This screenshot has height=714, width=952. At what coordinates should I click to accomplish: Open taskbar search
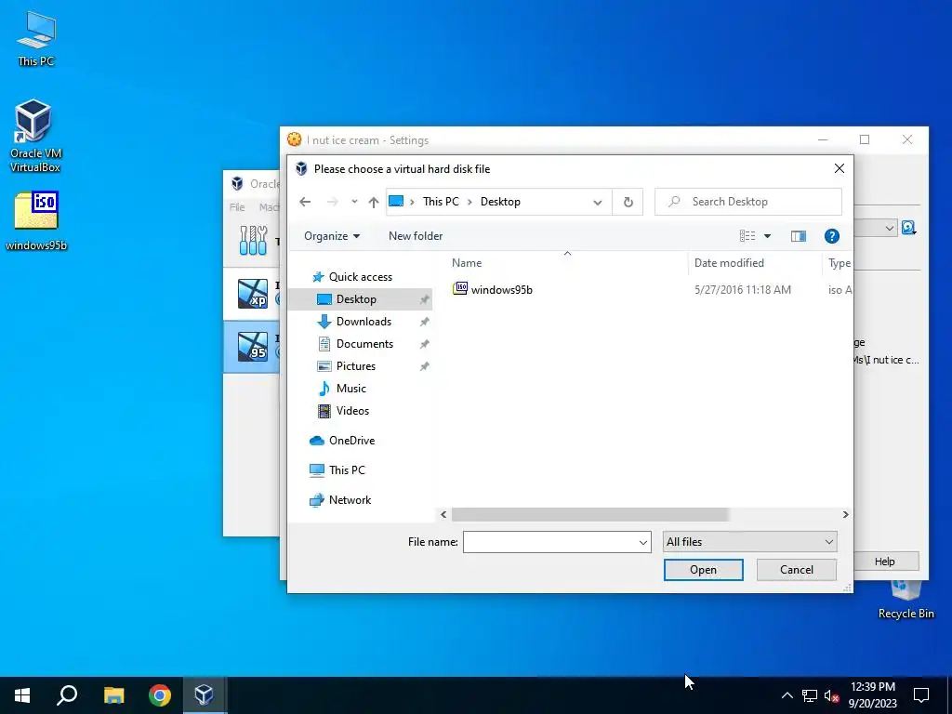(67, 695)
